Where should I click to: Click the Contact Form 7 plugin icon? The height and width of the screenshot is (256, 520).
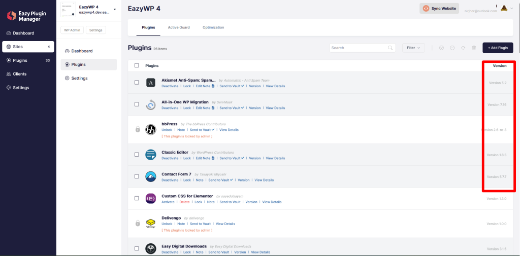(151, 176)
